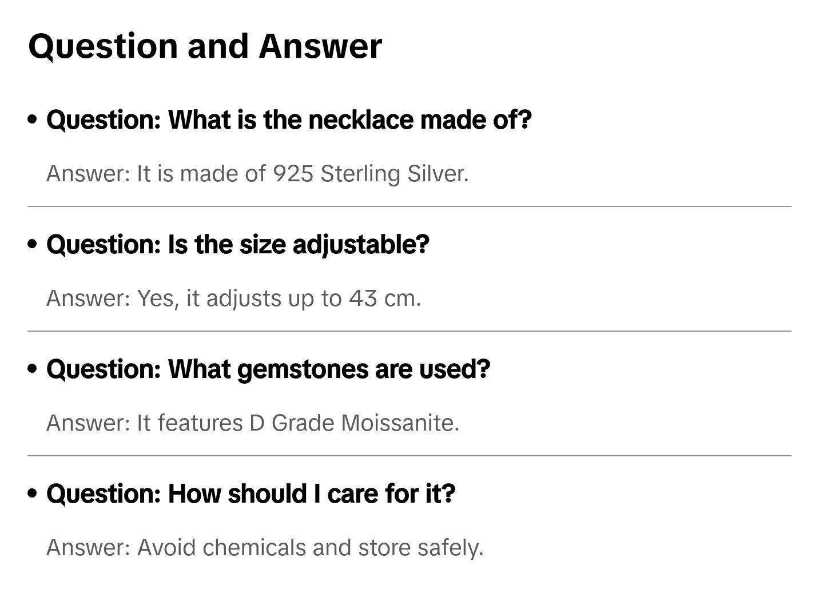This screenshot has width=819, height=613.
Task: Click bullet beside necklace material question
Action: (x=33, y=120)
